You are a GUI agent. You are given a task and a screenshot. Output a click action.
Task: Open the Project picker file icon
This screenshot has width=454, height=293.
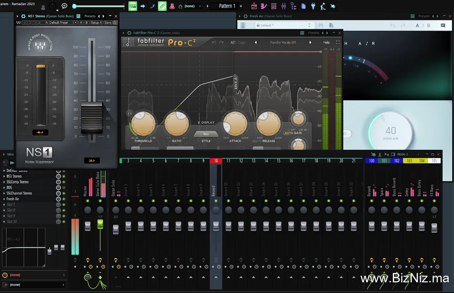[303, 6]
